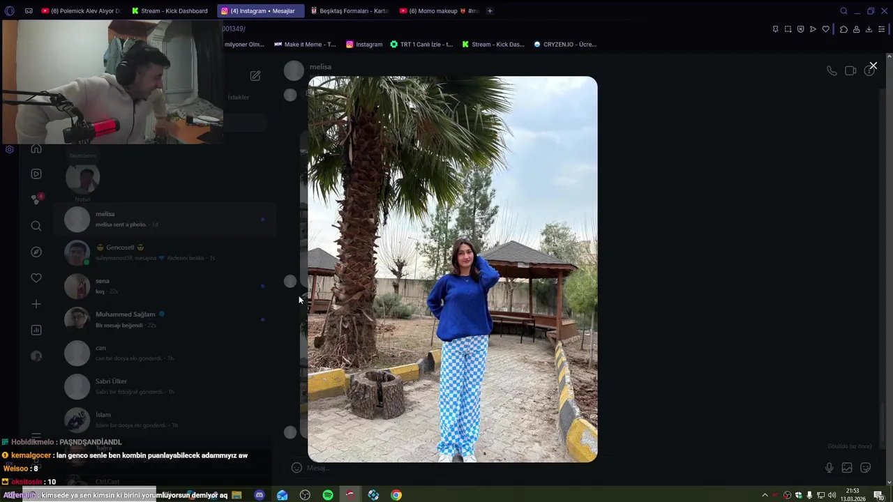
Task: Attach an image using the photo icon
Action: (x=847, y=468)
